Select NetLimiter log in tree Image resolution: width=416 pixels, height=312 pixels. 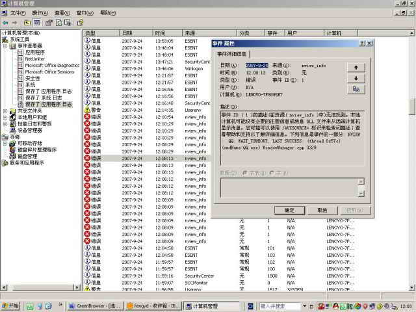pos(34,59)
